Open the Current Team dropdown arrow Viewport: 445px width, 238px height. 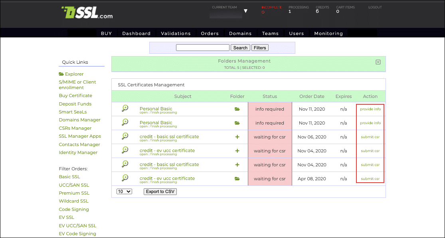(x=245, y=11)
